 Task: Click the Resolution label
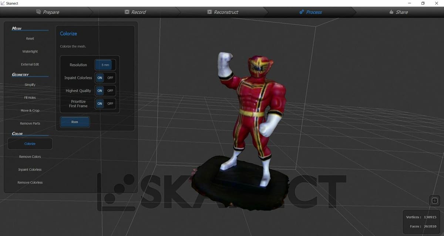click(78, 65)
